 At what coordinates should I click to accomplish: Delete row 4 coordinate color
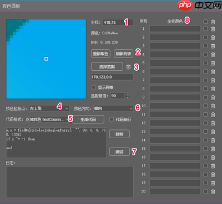click(213, 55)
